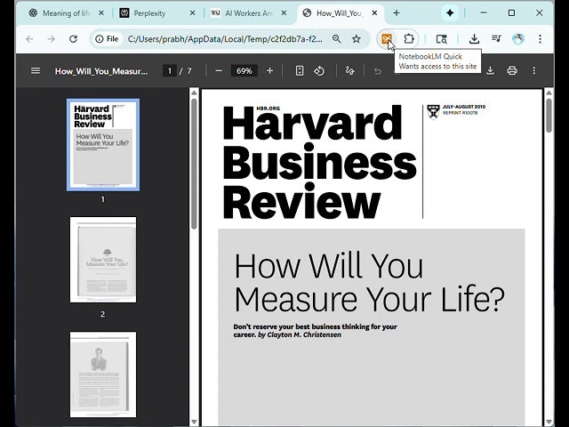Toggle fit to page icon
The image size is (569, 427).
click(300, 71)
